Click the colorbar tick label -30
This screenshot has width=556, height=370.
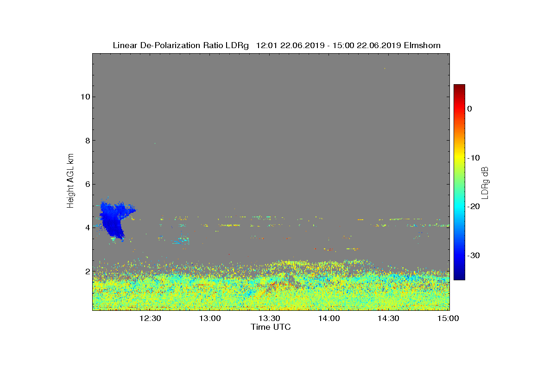(x=473, y=256)
